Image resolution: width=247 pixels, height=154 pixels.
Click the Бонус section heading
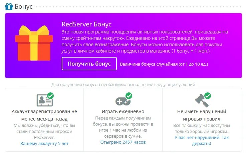point(23,6)
